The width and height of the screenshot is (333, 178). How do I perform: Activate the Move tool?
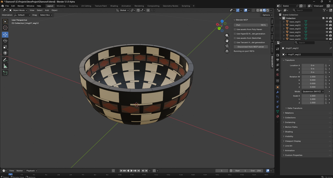5,34
